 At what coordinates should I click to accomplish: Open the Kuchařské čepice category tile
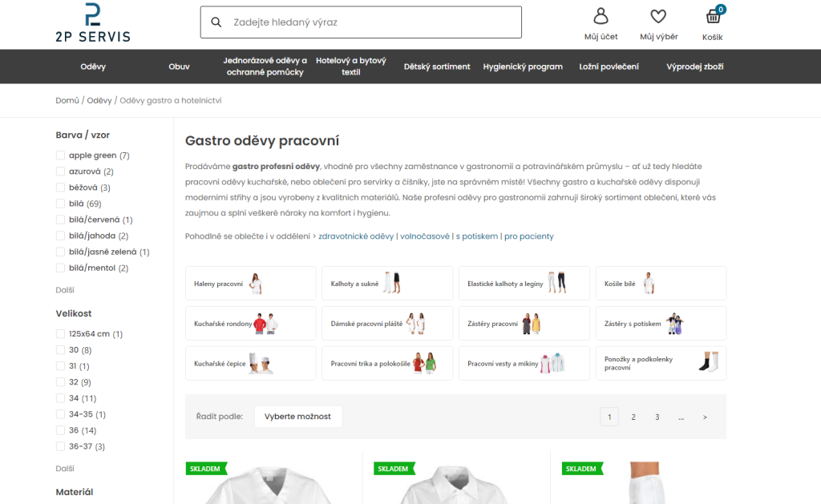pyautogui.click(x=250, y=363)
